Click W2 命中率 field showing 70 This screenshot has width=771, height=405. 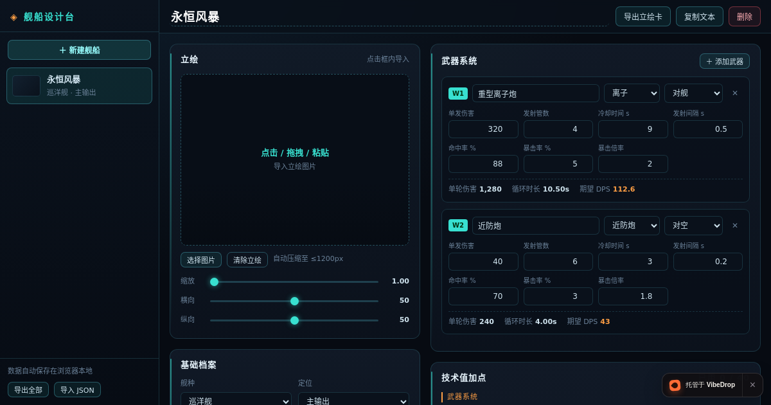click(x=483, y=296)
